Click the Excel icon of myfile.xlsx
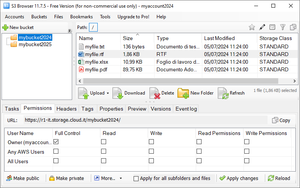This screenshot has width=300, height=188. (x=81, y=62)
